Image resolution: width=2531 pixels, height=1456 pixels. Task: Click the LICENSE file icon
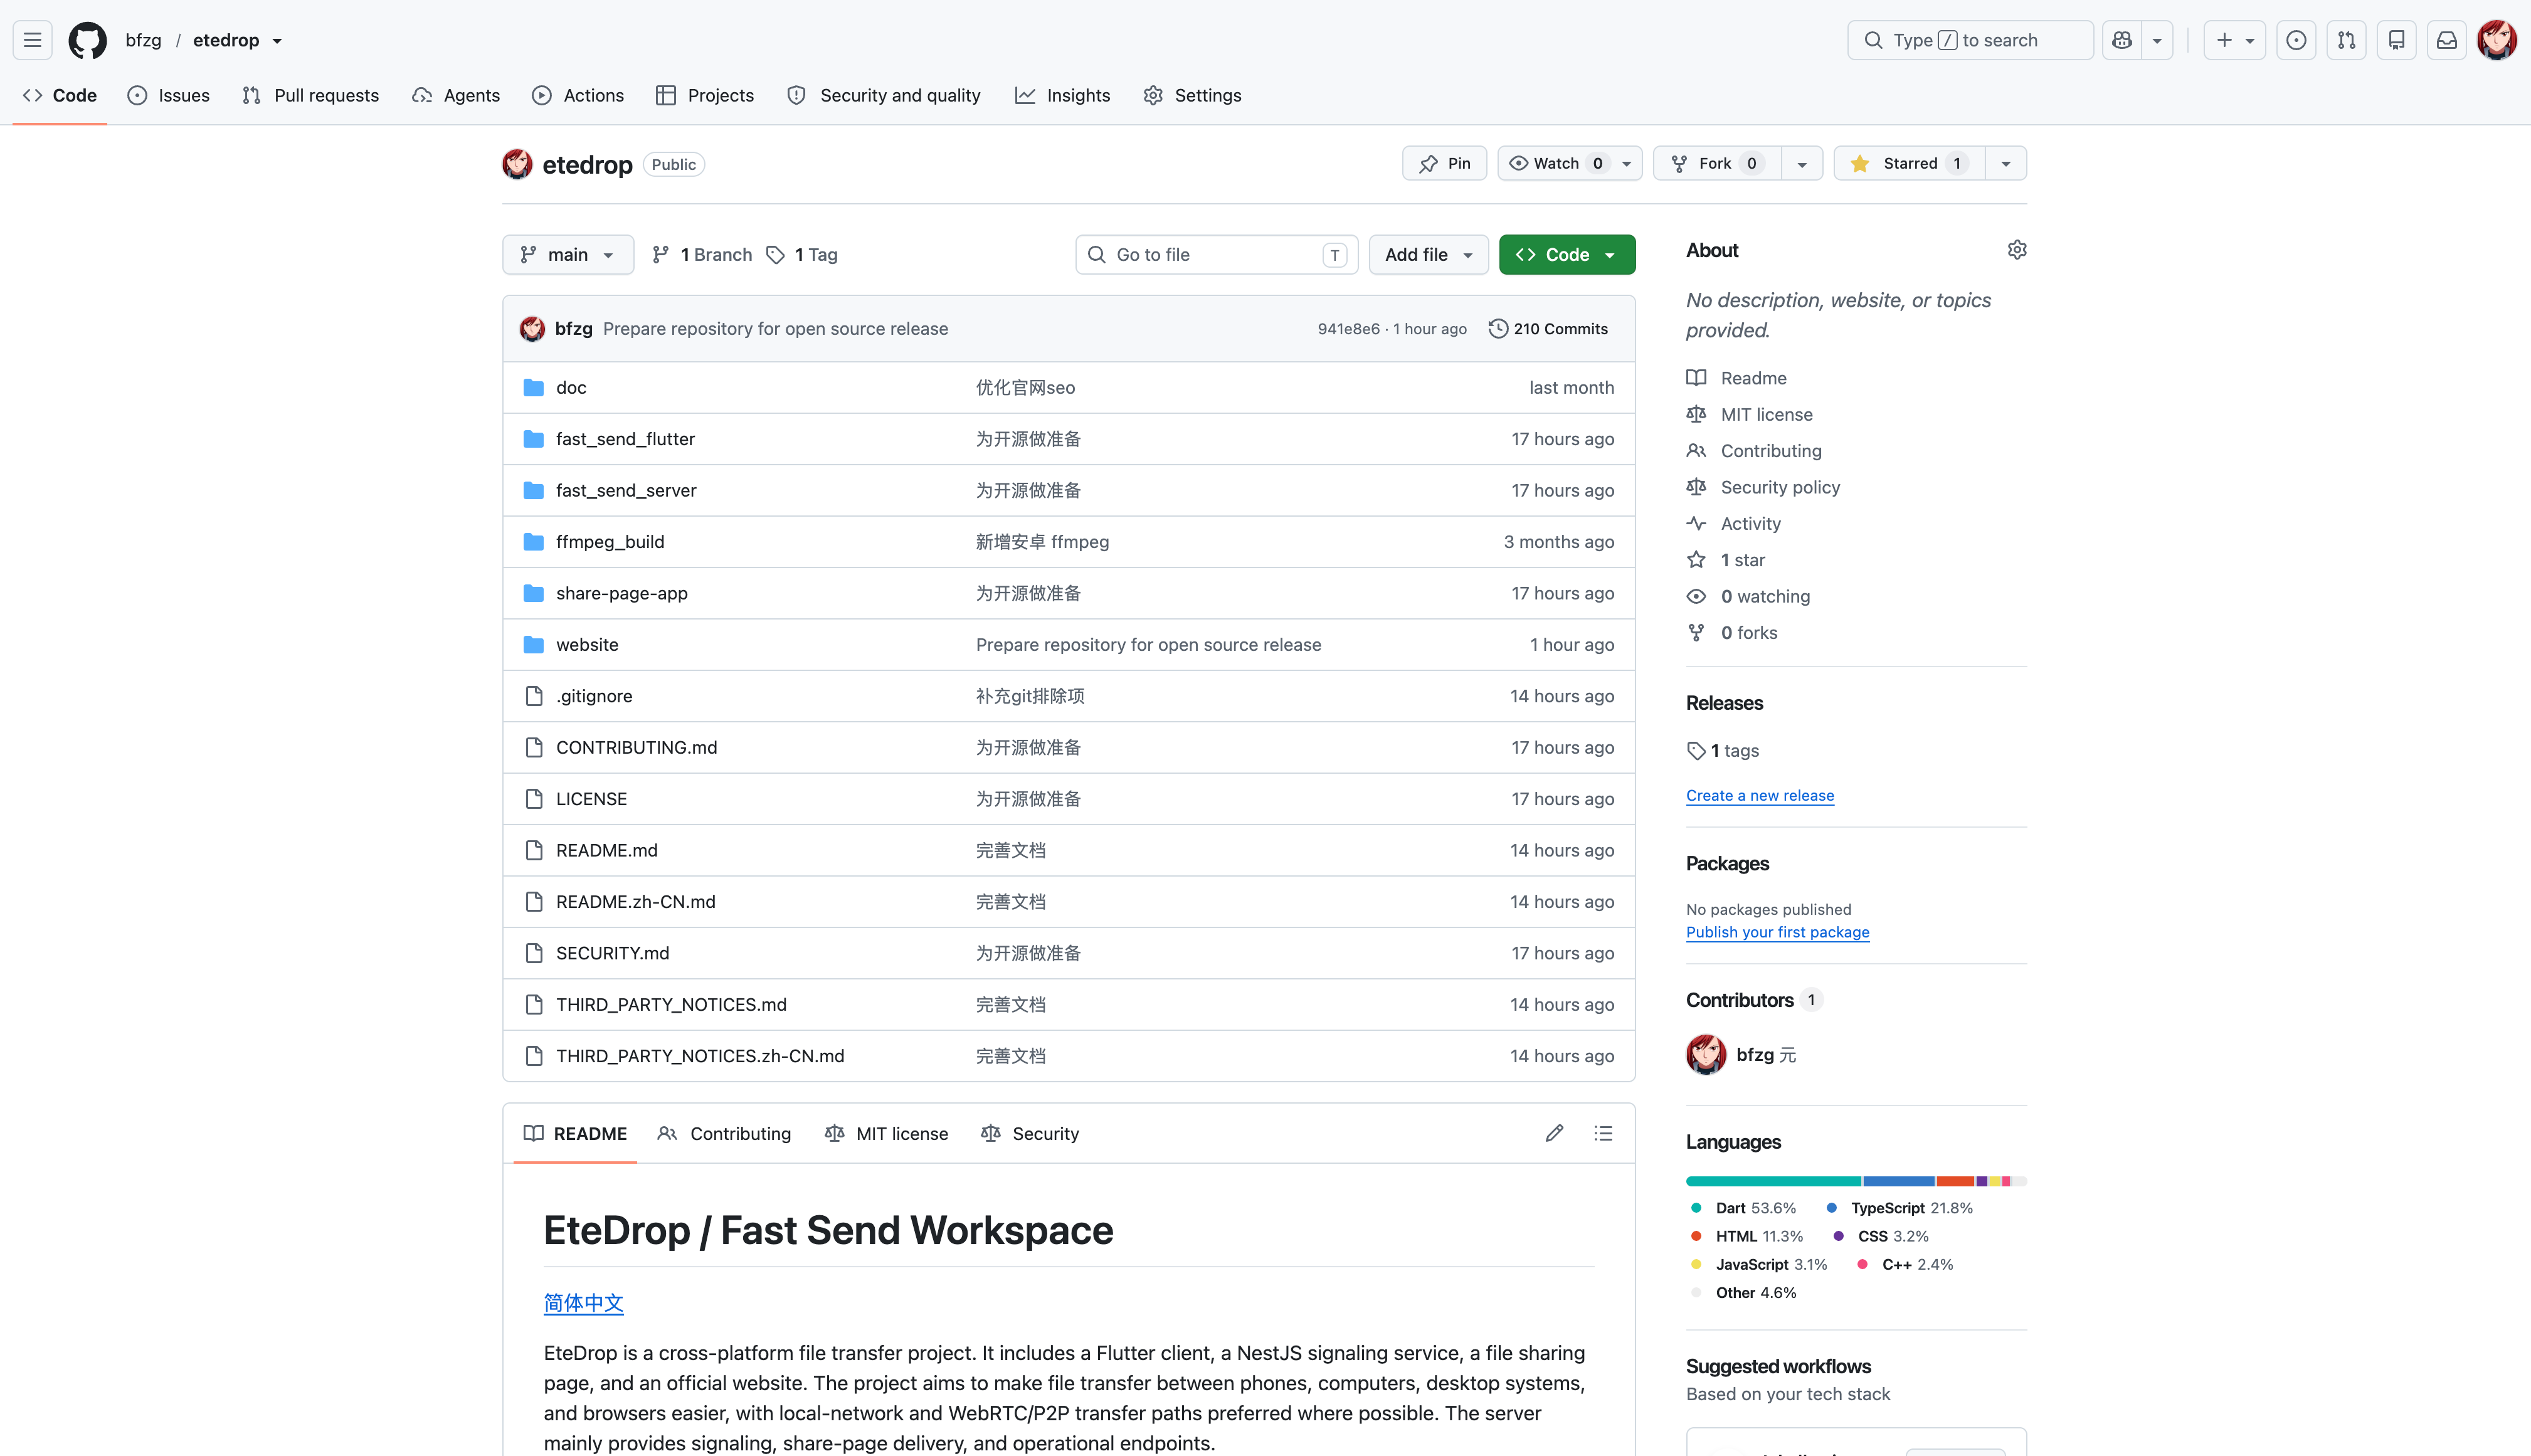[534, 799]
